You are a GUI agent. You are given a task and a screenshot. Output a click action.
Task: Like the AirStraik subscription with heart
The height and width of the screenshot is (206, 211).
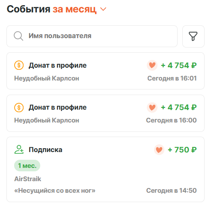tap(159, 150)
